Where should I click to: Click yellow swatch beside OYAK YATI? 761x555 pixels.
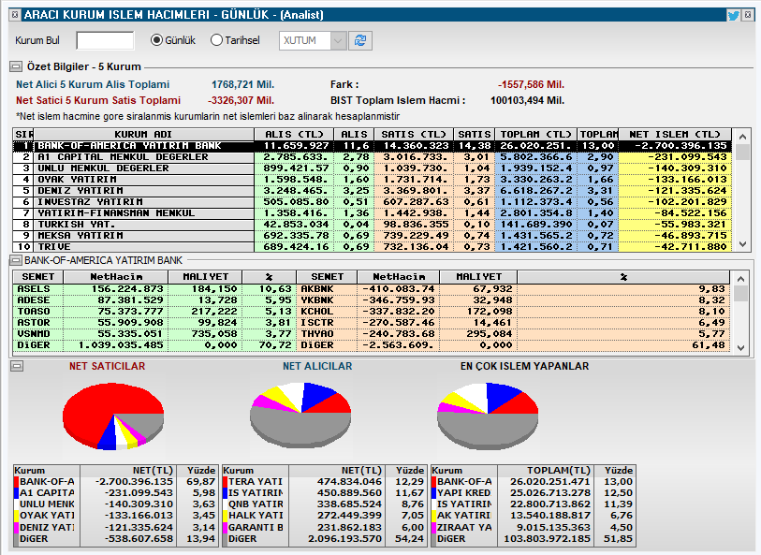[x=16, y=515]
